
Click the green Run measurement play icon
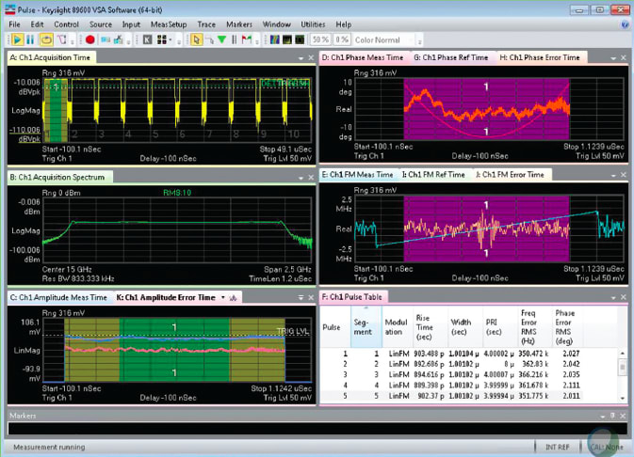(x=17, y=39)
